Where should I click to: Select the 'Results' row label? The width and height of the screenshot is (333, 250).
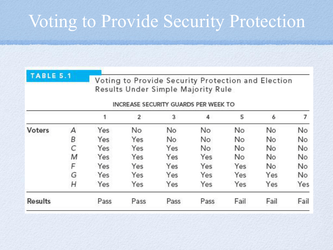click(39, 201)
